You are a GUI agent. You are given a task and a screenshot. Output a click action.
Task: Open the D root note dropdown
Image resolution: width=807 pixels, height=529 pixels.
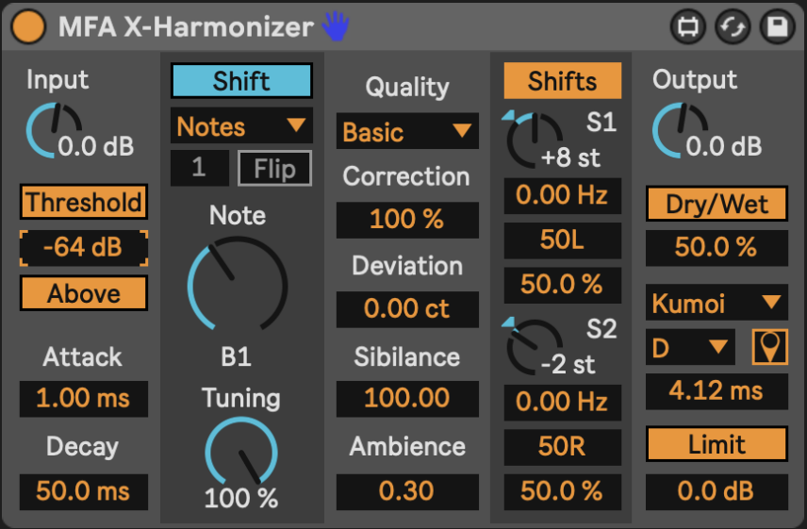(690, 347)
